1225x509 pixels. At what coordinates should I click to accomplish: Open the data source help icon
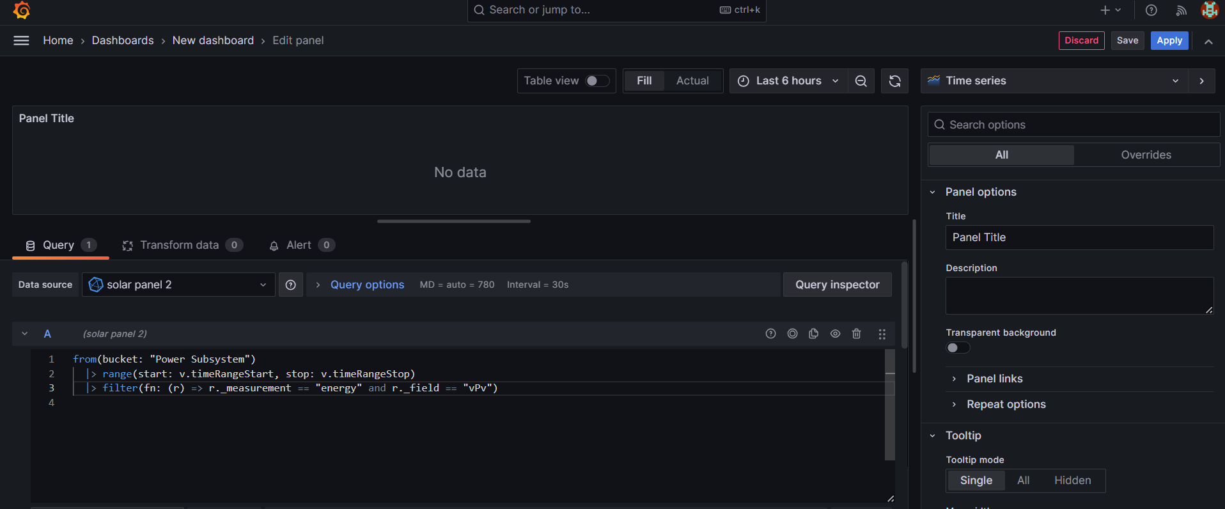[x=290, y=285]
